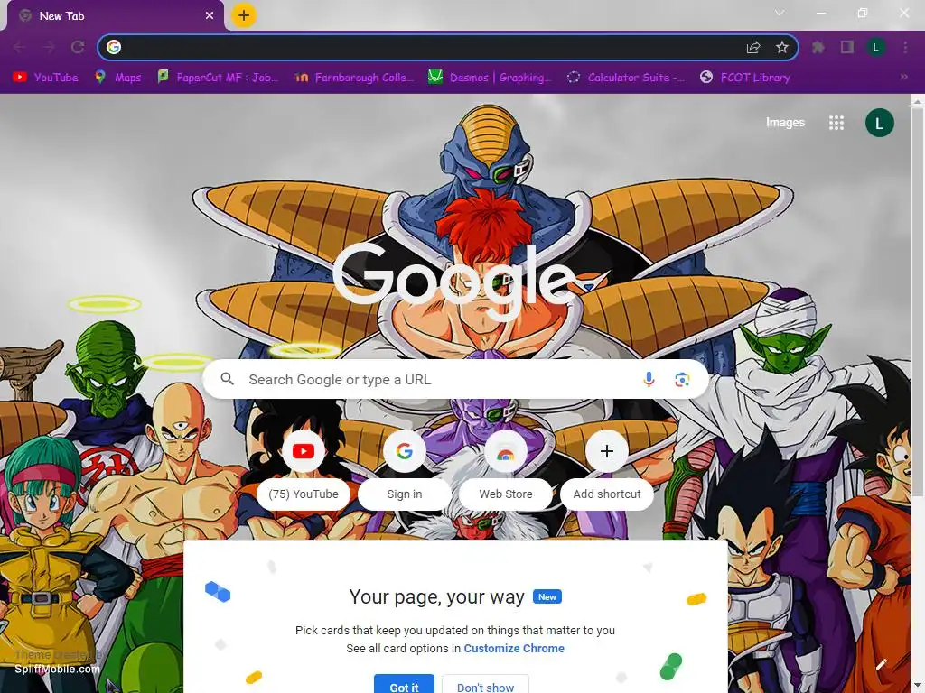Viewport: 925px width, 693px height.
Task: Click the magnifier icon in the search box
Action: [x=227, y=379]
